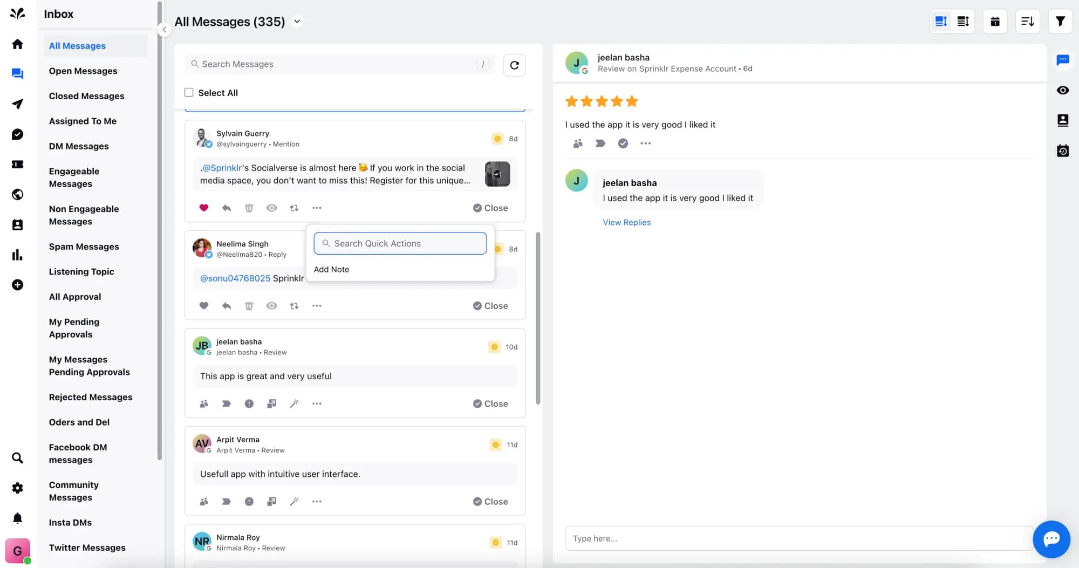Click the reply Type here input field
This screenshot has height=568, width=1079.
coord(755,538)
